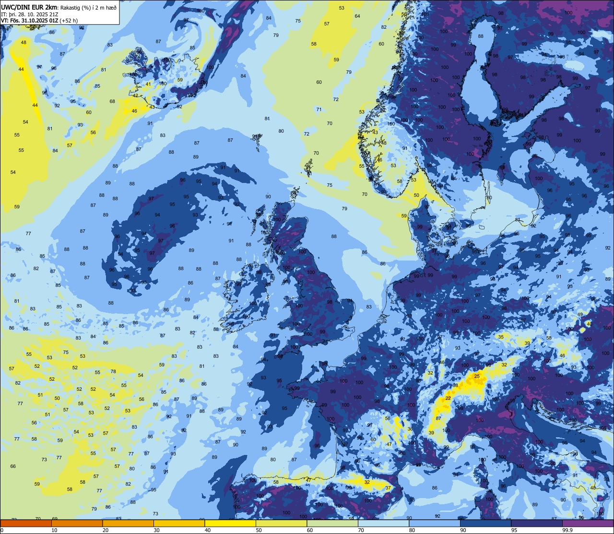
Task: Click the 10–20 orange legend swatch
Action: coord(77,523)
